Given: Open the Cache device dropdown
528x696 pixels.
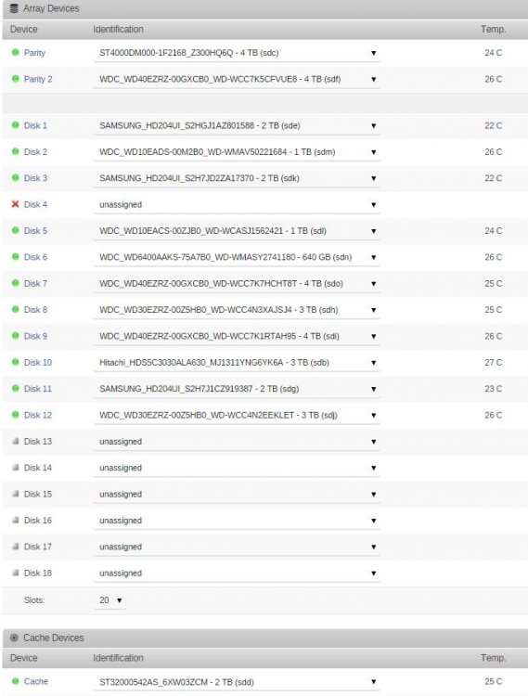Looking at the screenshot, I should [x=237, y=682].
